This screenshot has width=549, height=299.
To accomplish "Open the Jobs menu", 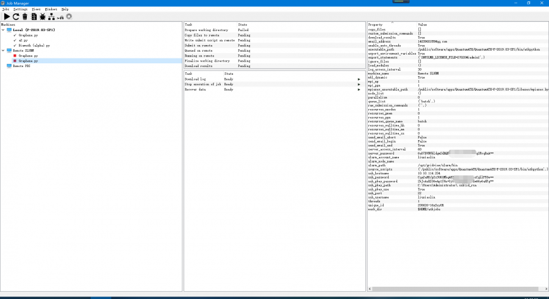I will [x=5, y=10].
